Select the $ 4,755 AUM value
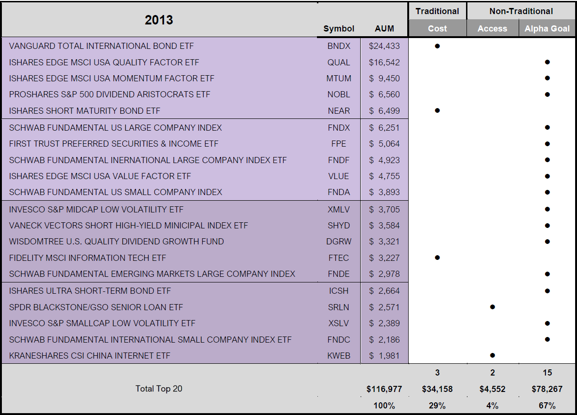The height and width of the screenshot is (415, 577). coord(384,176)
